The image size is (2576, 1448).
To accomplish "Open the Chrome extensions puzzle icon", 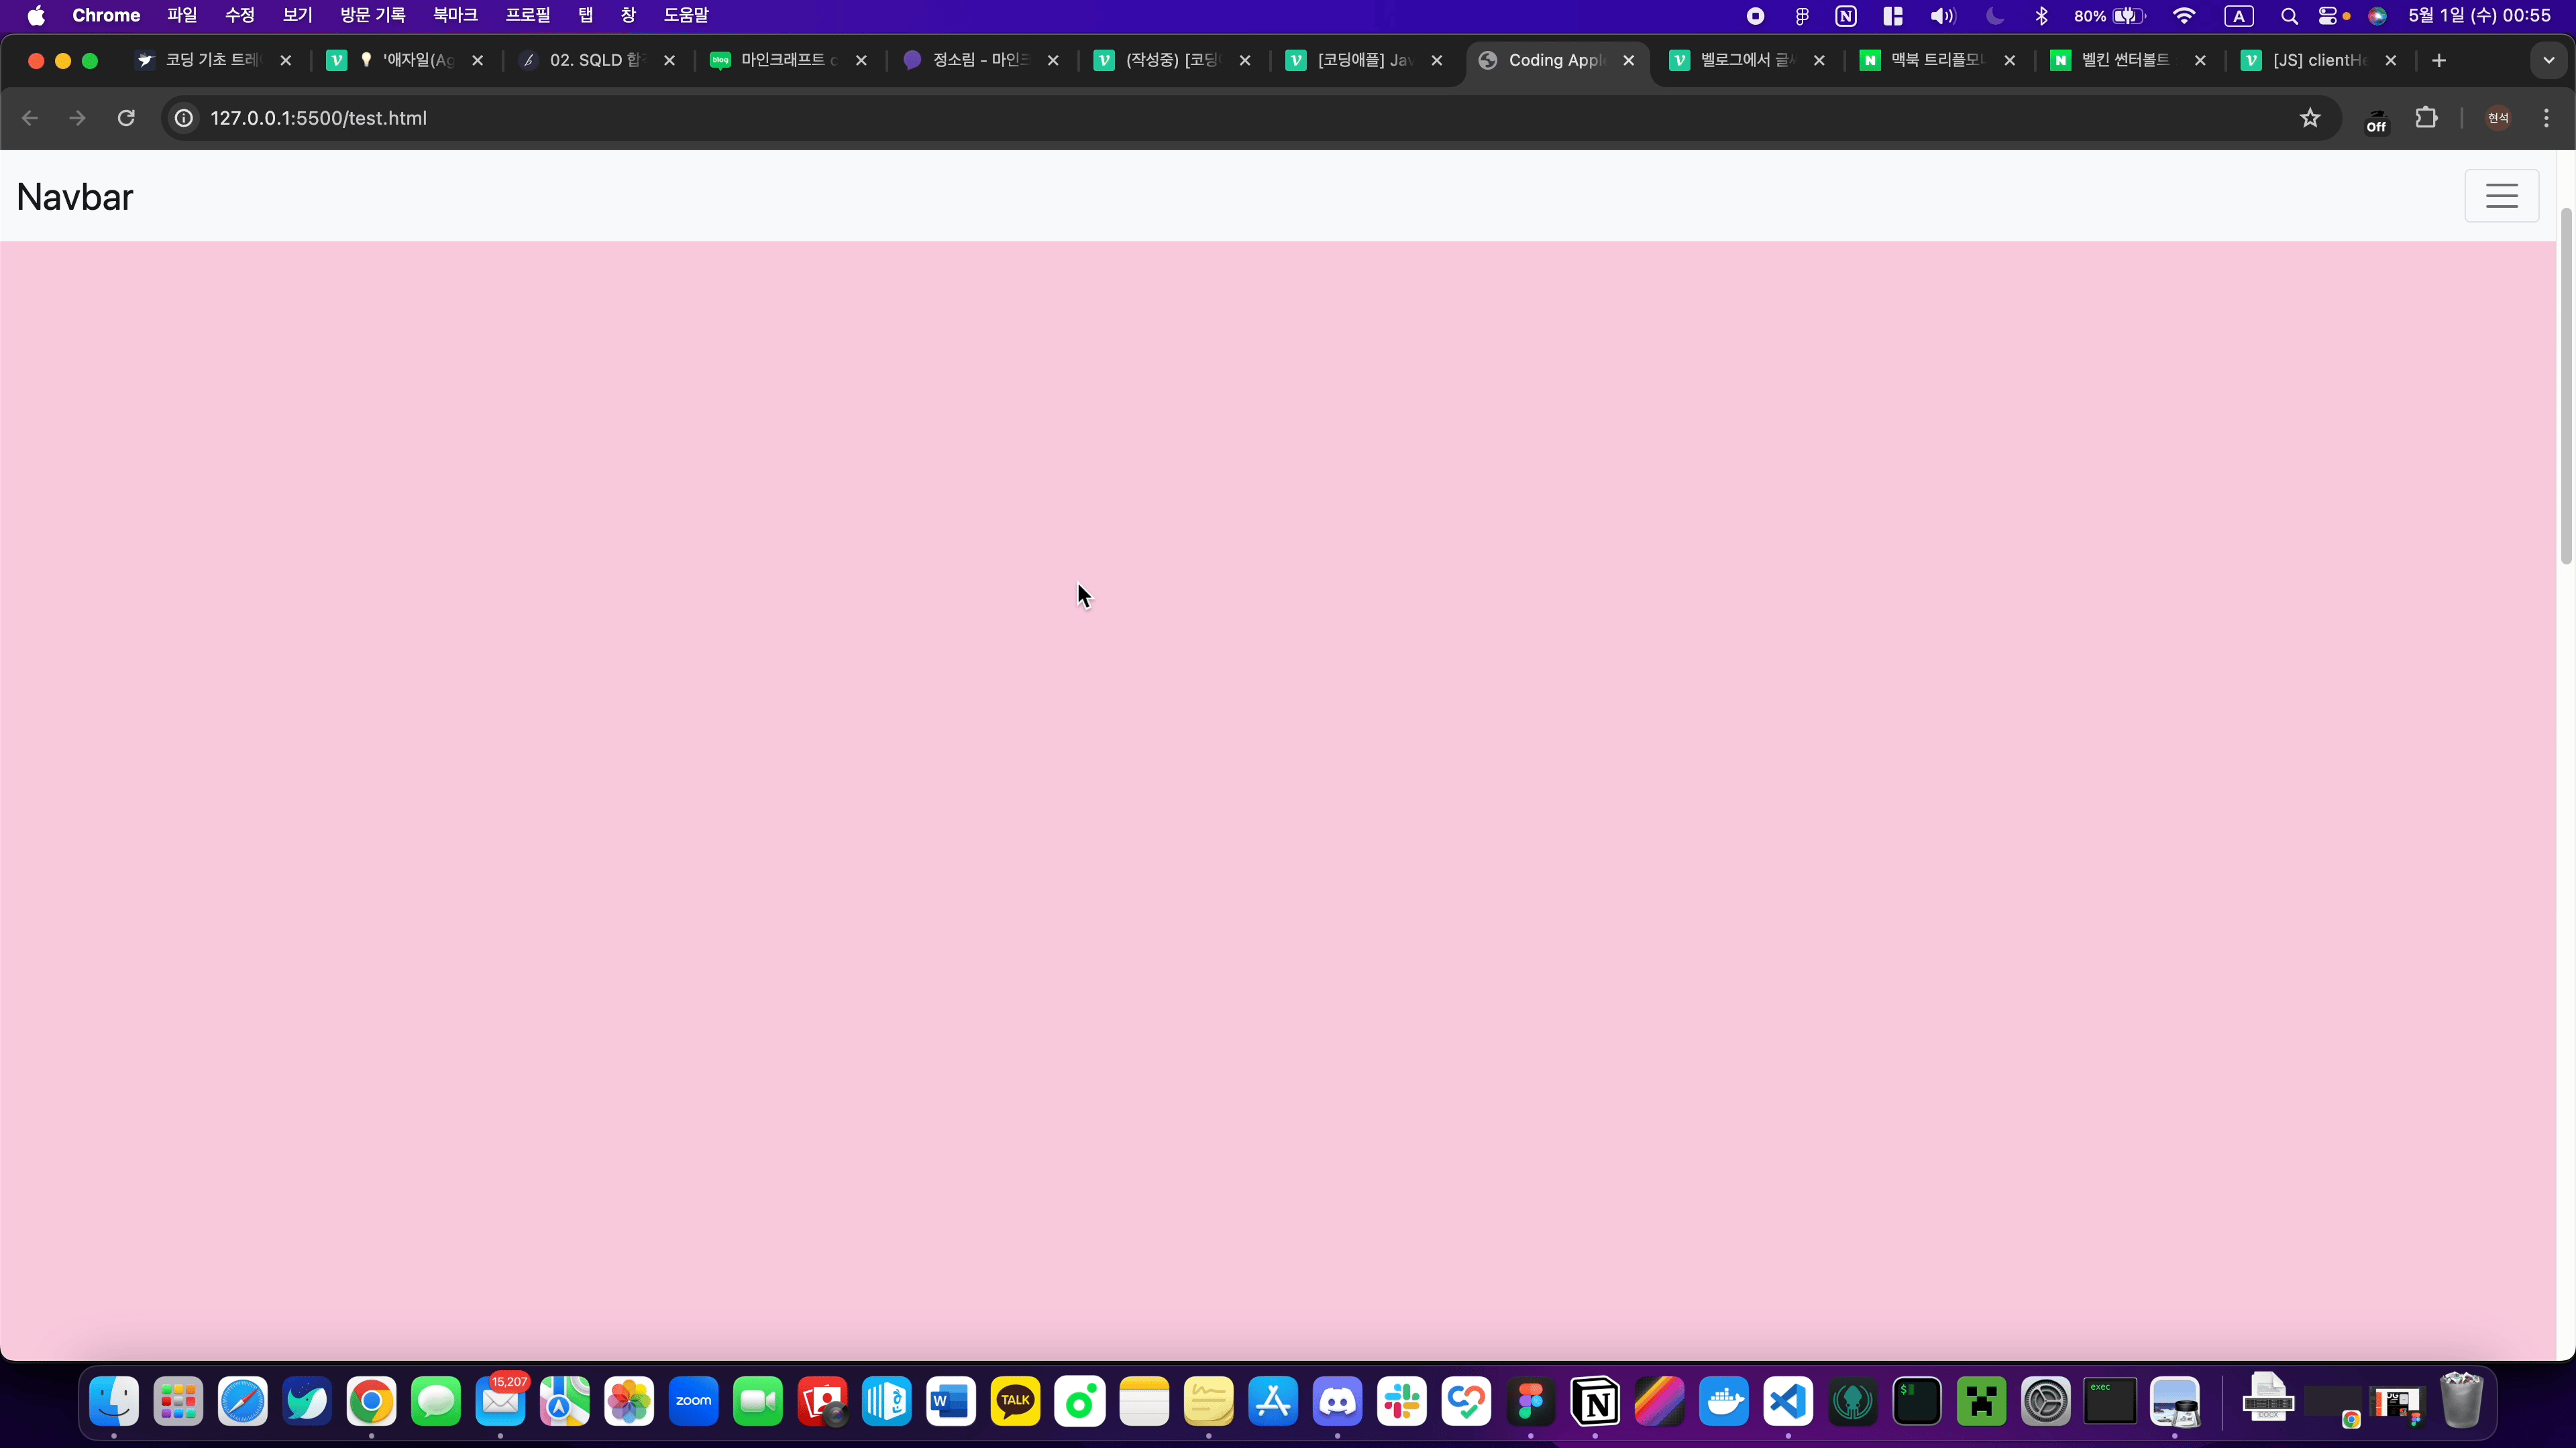I will (2426, 118).
